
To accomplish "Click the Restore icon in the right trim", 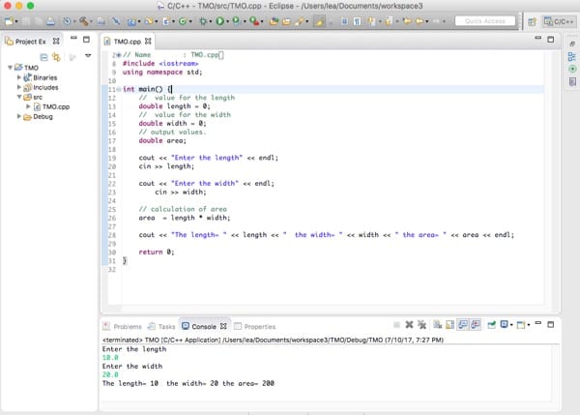I will point(572,44).
